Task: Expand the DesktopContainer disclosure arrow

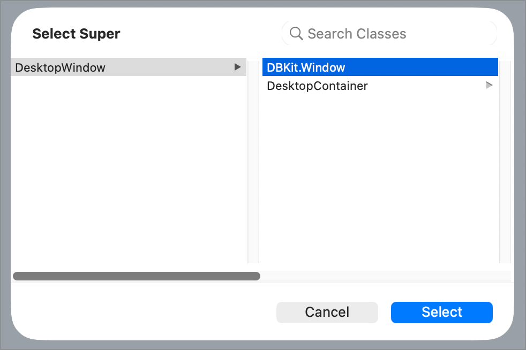Action: pos(489,85)
